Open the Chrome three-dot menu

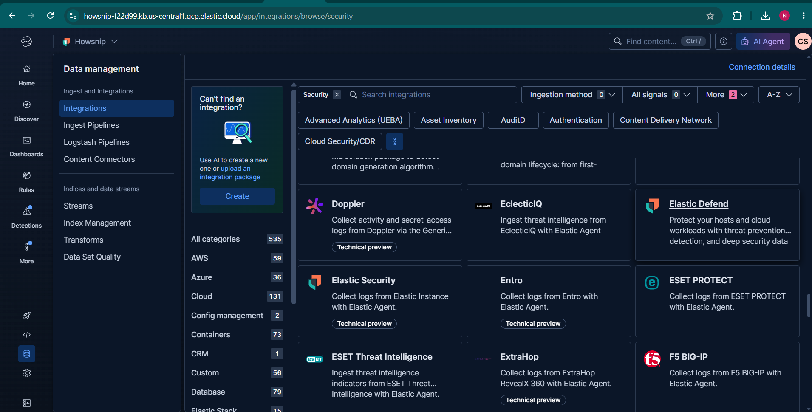804,16
